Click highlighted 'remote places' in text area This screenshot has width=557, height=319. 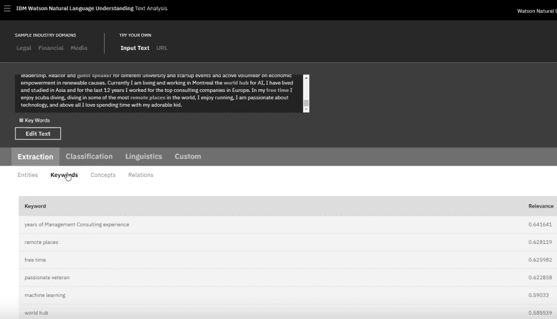click(148, 97)
